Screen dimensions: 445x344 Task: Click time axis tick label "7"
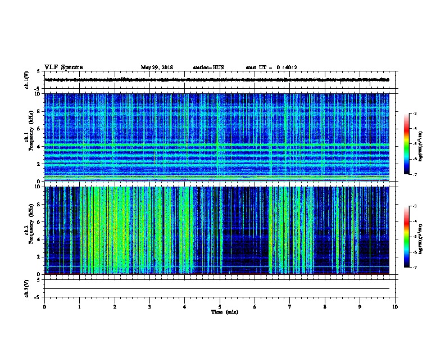[290, 306]
